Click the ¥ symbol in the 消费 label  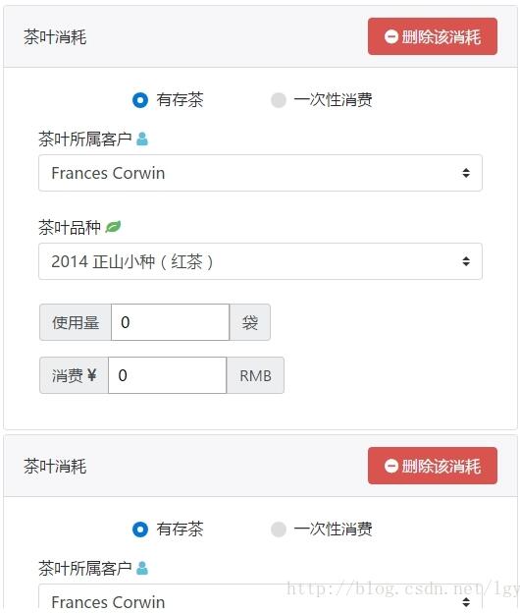click(92, 375)
